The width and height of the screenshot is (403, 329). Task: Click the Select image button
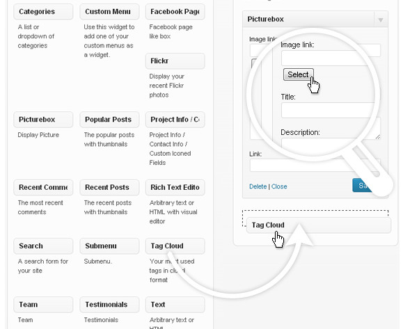click(299, 74)
